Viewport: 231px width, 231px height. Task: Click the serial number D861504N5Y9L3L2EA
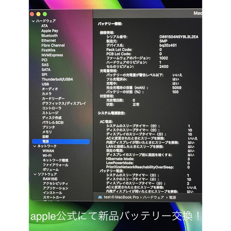pos(179,37)
